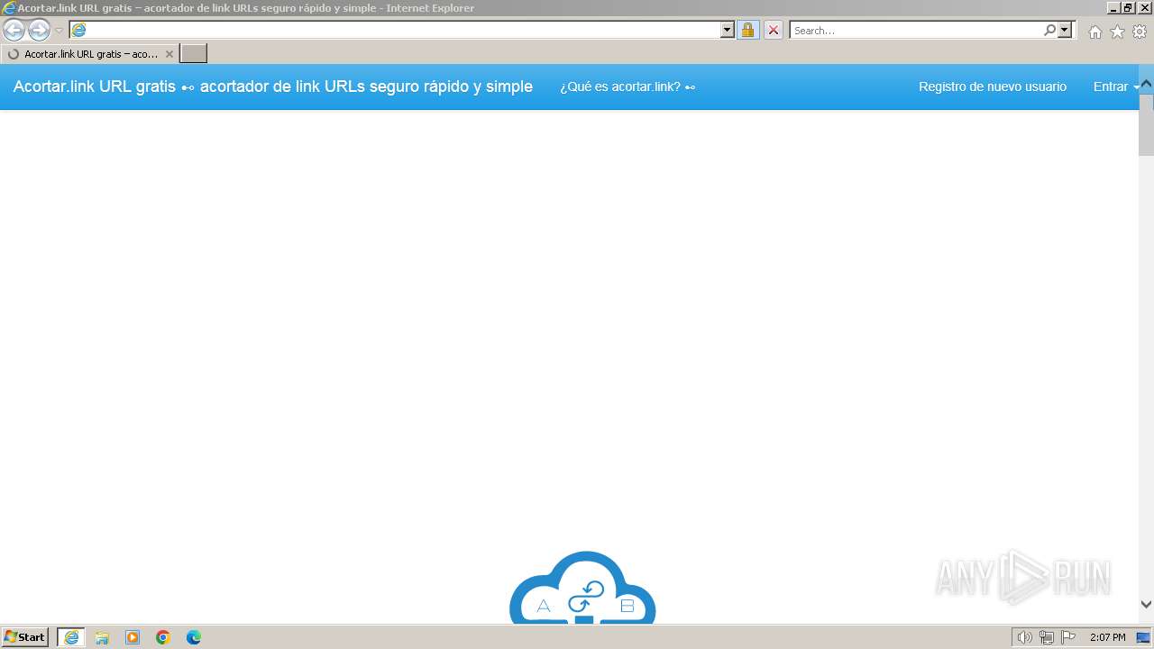Click the page scrollbar up arrow
This screenshot has width=1154, height=649.
click(1147, 84)
